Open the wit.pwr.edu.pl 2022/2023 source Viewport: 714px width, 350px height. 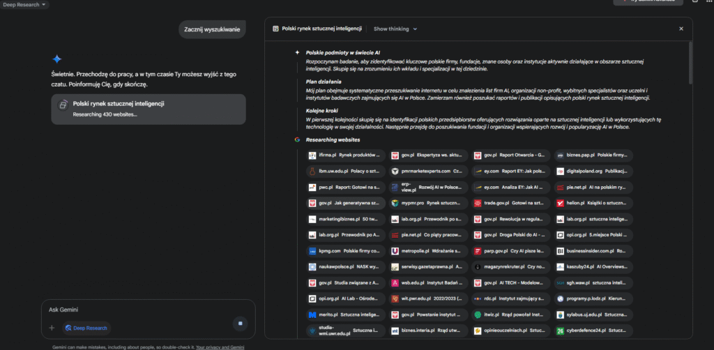[428, 298]
